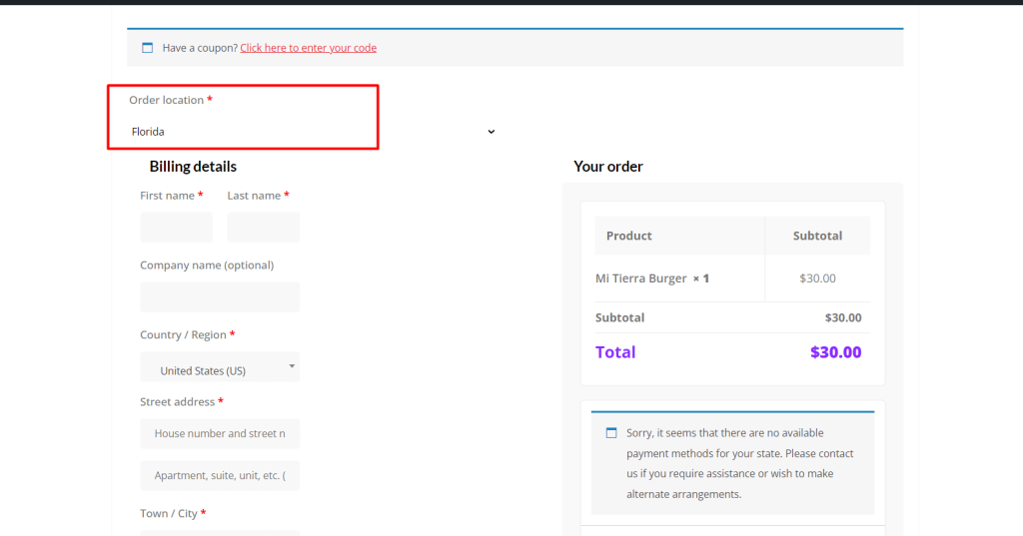Click the 'First name' label

click(167, 195)
